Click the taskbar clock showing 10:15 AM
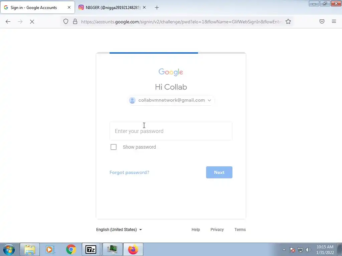This screenshot has height=256, width=342. tap(325, 250)
